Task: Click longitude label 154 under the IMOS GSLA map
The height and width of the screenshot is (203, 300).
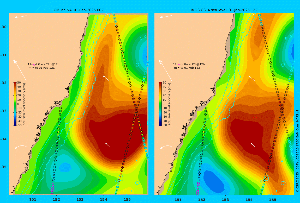Action: pos(249,200)
